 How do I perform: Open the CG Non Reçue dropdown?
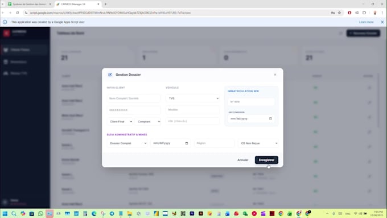(x=258, y=143)
